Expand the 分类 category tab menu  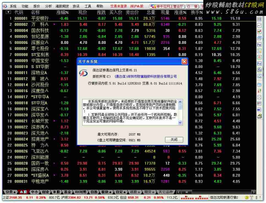coord(10,192)
